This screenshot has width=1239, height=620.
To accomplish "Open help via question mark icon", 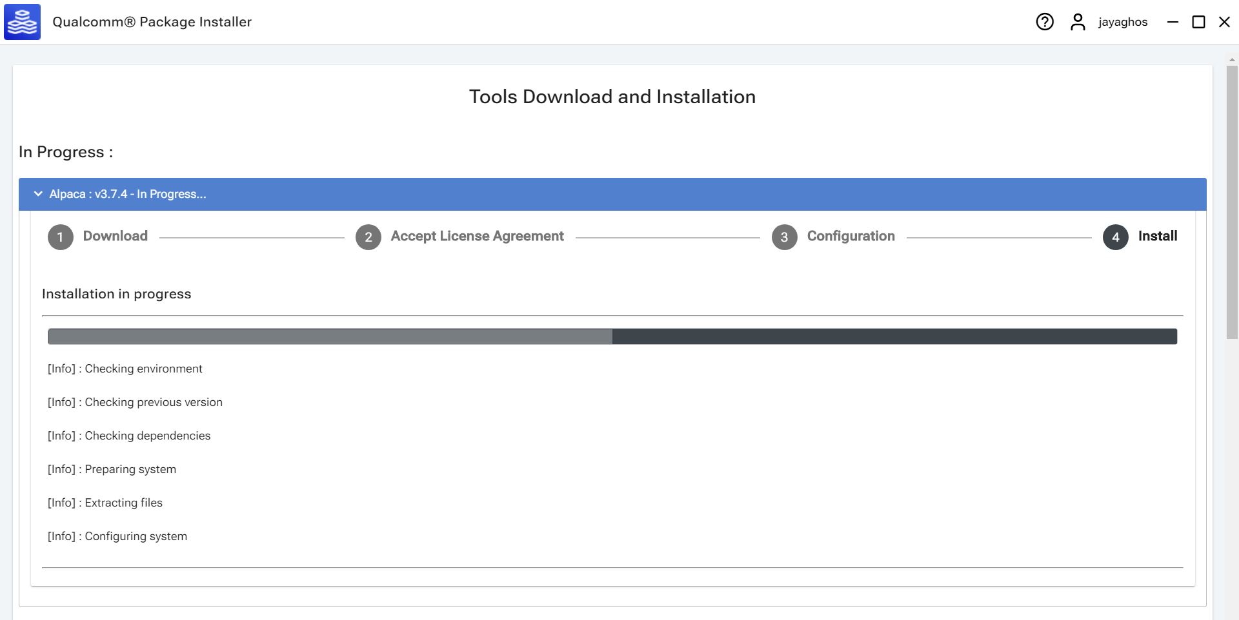I will pyautogui.click(x=1044, y=22).
